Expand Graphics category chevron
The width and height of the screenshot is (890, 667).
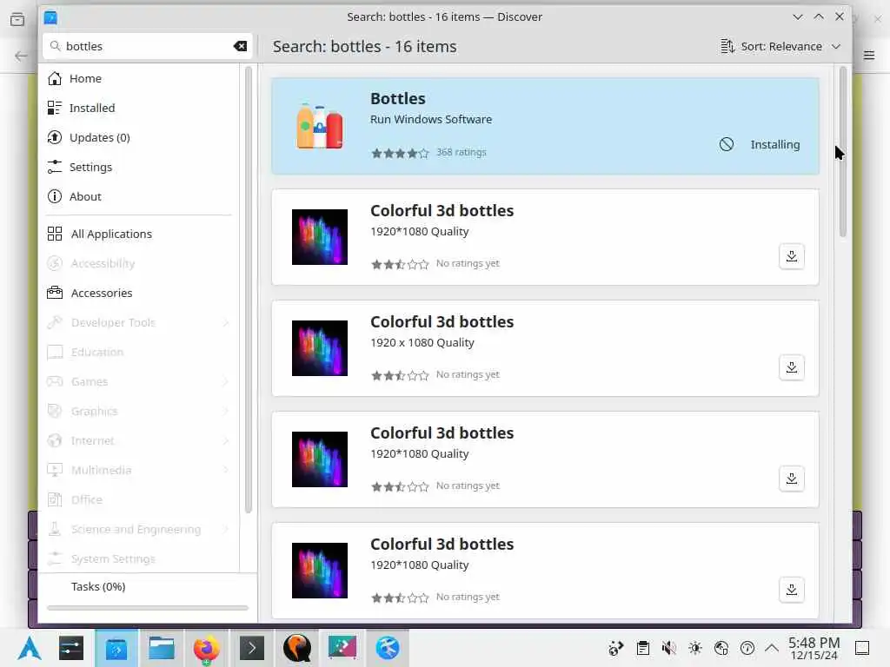(x=226, y=411)
